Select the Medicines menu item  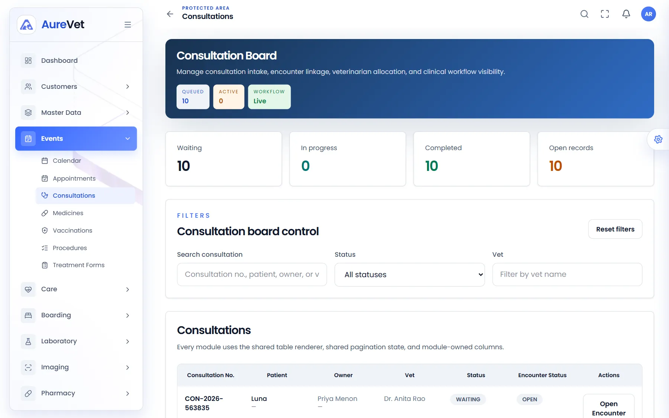pyautogui.click(x=85, y=213)
